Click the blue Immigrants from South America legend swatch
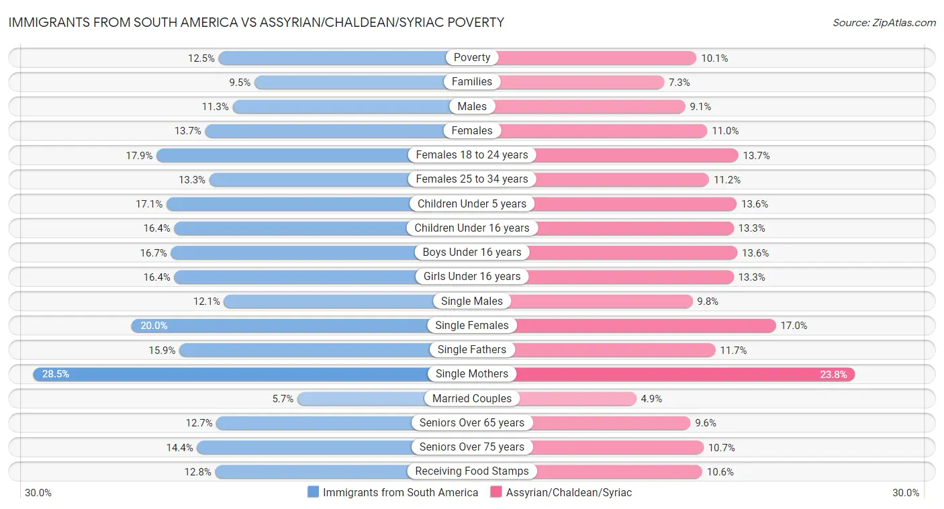This screenshot has height=509, width=944. pos(313,492)
